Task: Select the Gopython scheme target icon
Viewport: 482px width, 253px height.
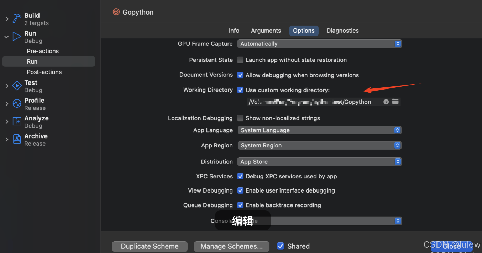Action: tap(116, 12)
